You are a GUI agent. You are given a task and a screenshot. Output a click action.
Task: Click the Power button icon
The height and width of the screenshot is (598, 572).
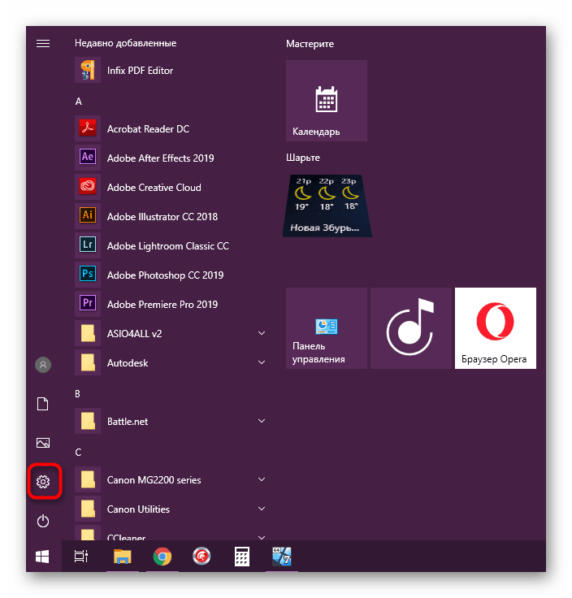click(43, 521)
